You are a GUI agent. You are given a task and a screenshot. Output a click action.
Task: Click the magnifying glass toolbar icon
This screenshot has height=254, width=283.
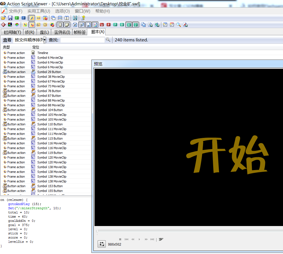point(179,25)
